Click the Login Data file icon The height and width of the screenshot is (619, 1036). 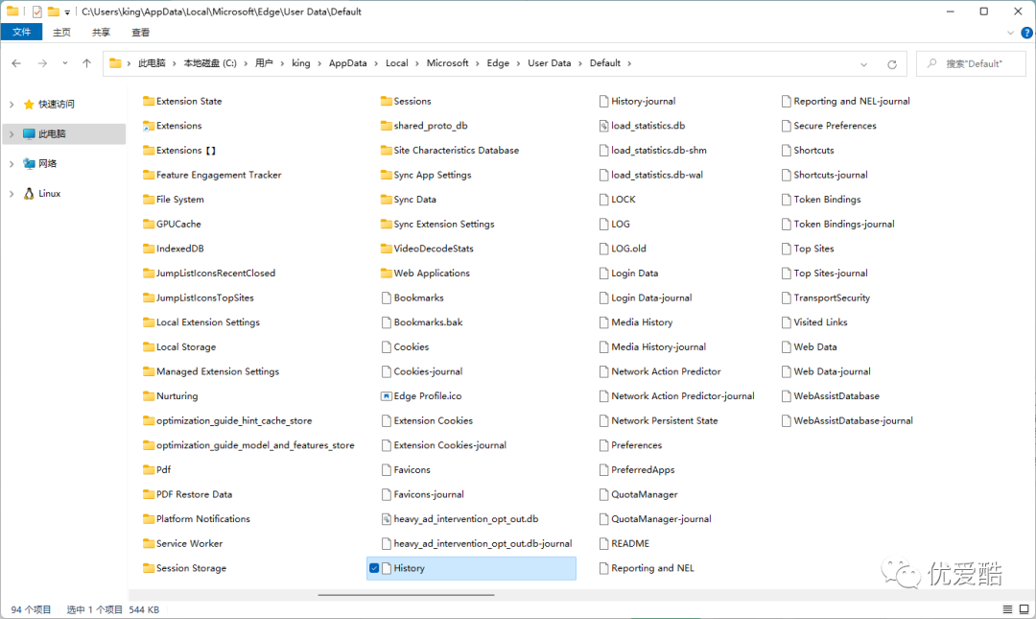click(604, 274)
